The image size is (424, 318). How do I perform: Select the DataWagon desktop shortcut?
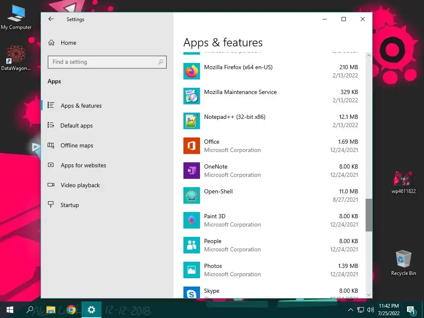pos(16,58)
